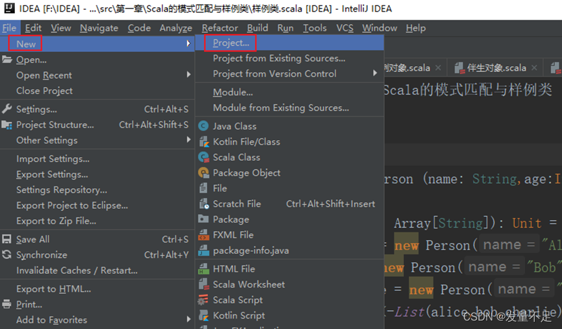The width and height of the screenshot is (562, 329).
Task: Choose Project... in the New submenu
Action: pos(290,43)
